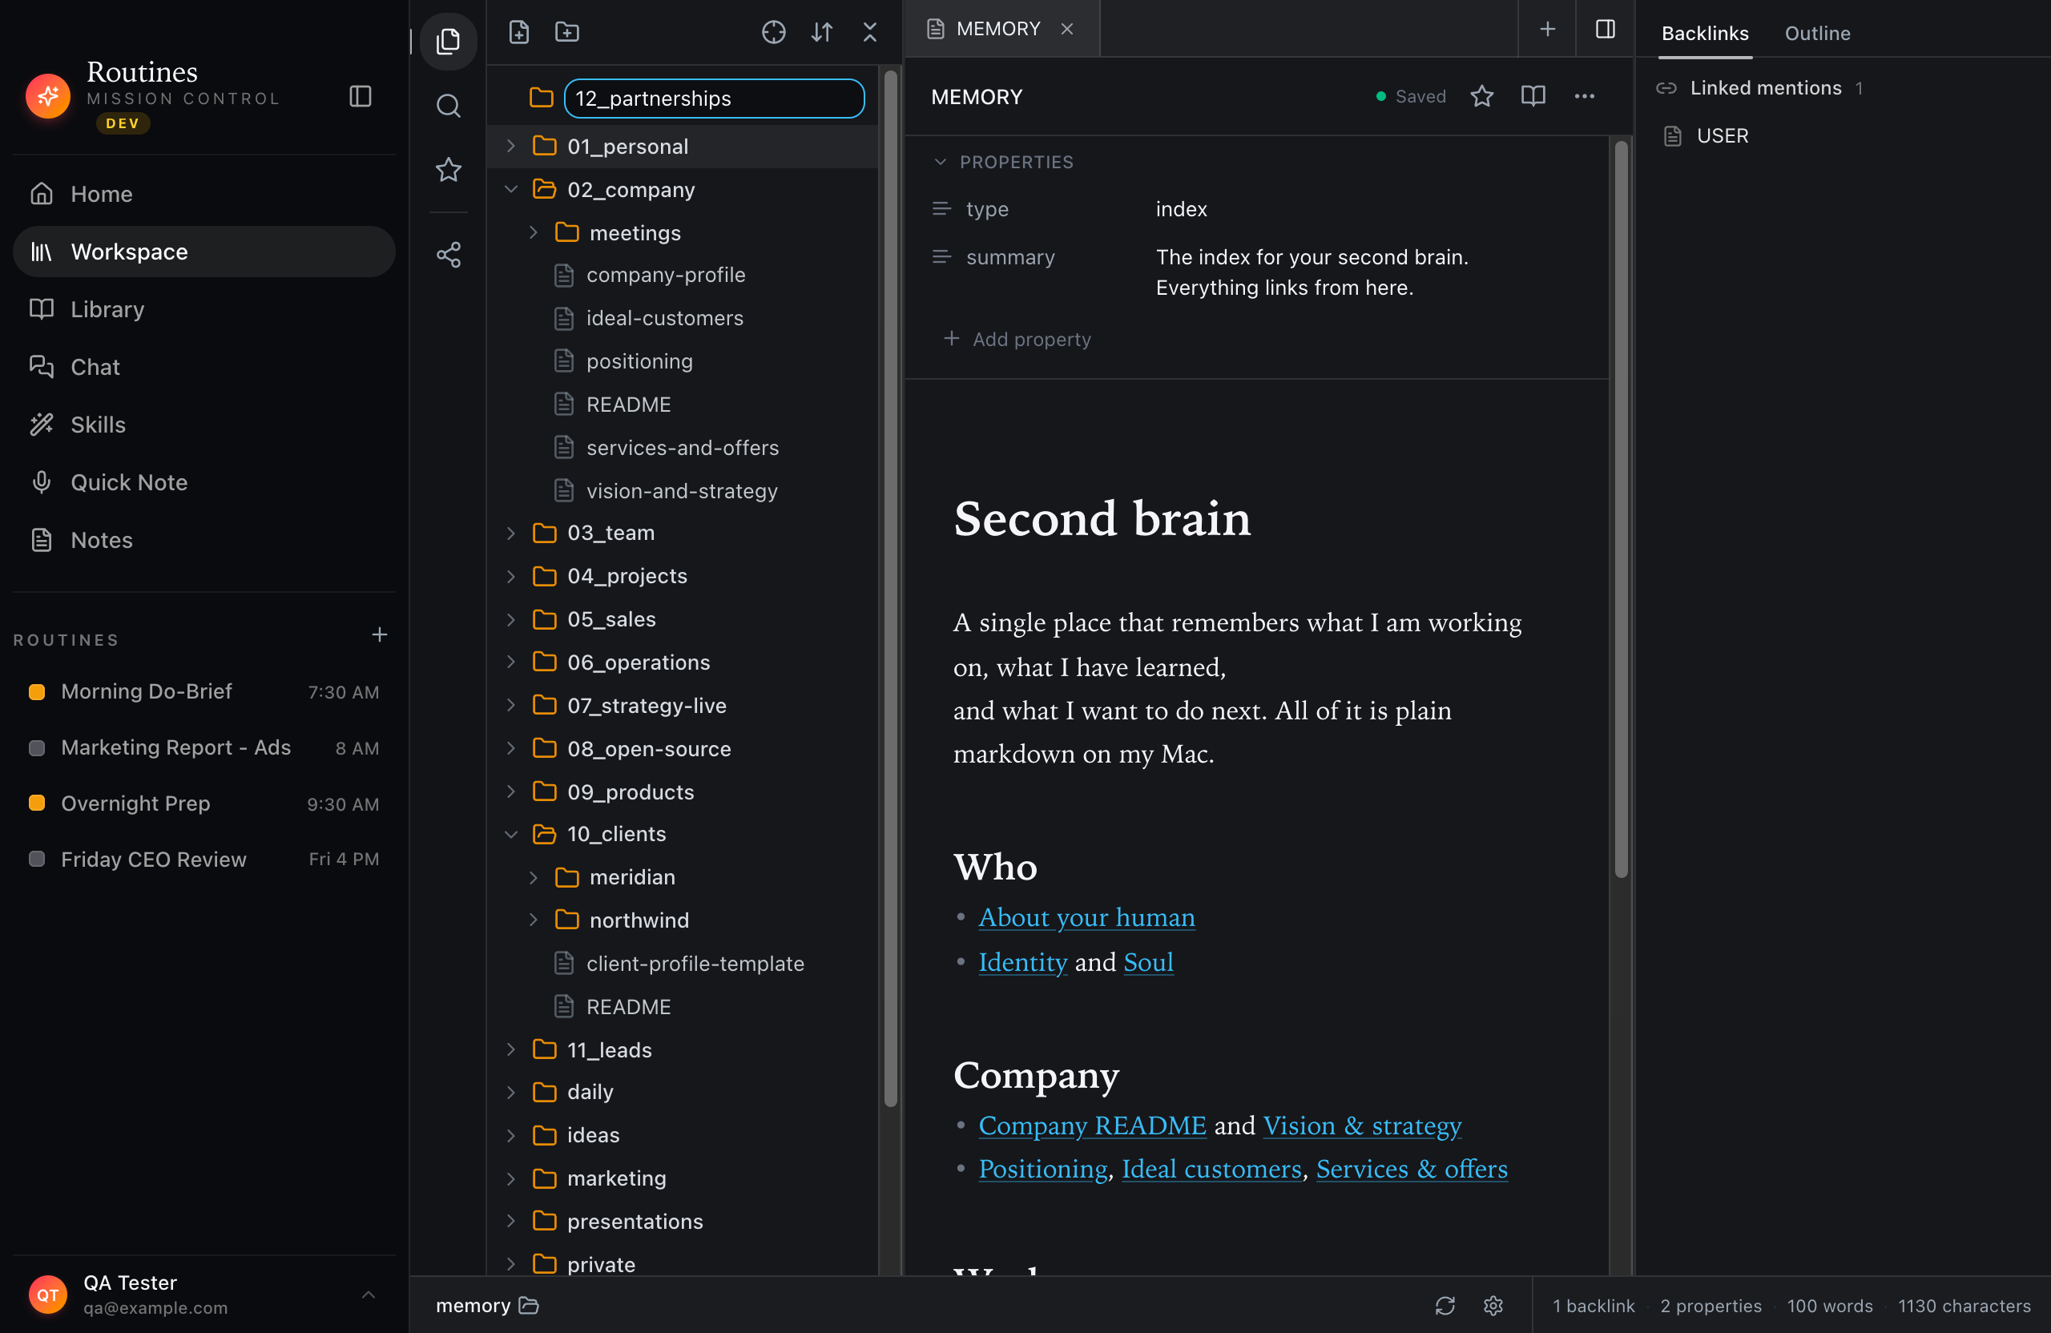Click Add property button

click(x=1017, y=339)
